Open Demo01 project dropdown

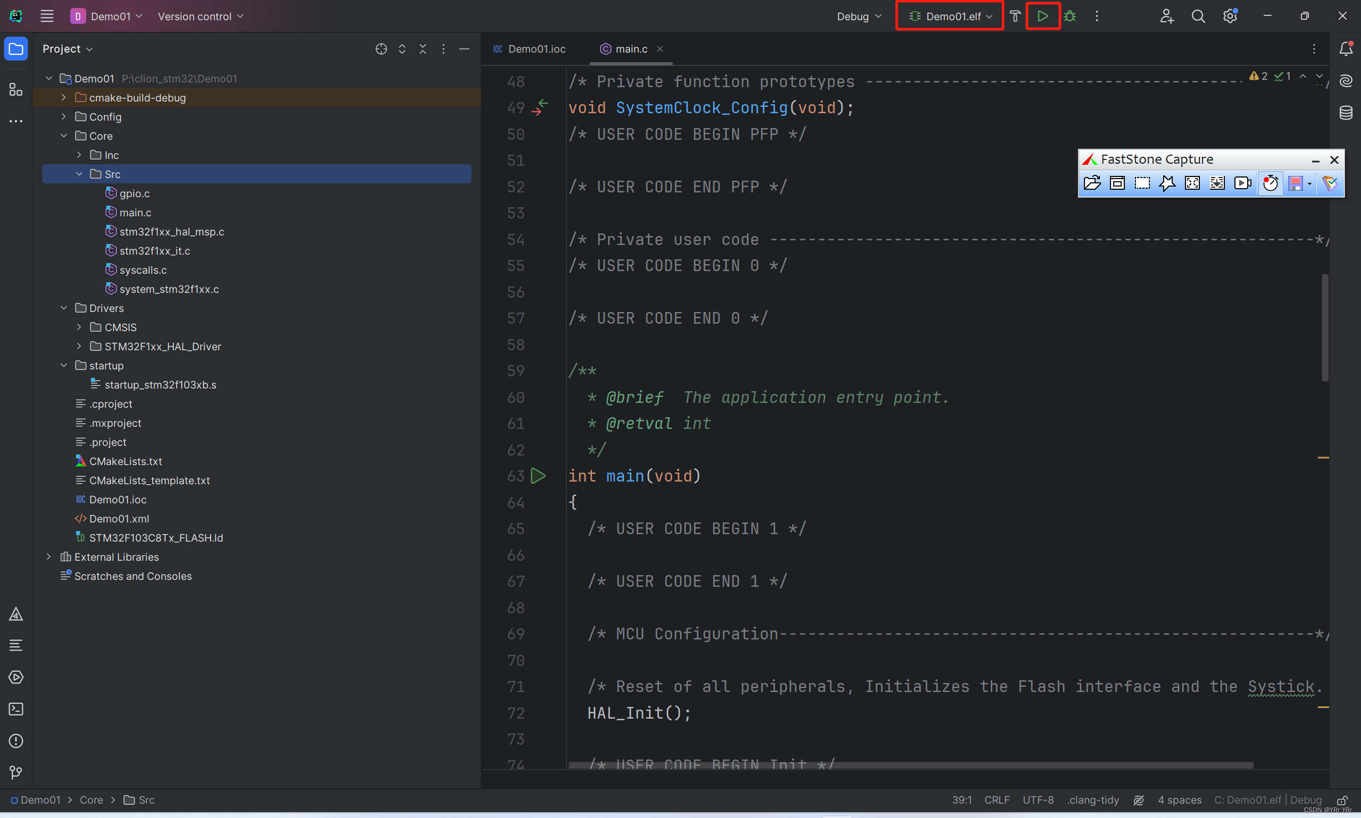[x=106, y=16]
